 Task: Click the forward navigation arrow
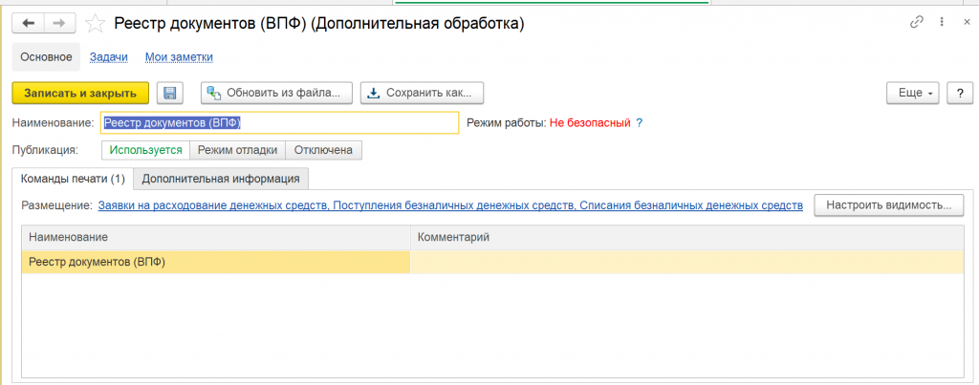(59, 23)
